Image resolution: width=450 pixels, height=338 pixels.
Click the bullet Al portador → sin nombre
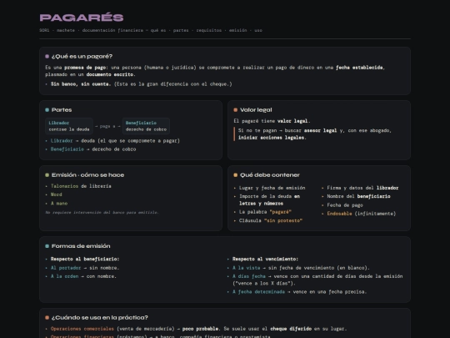pos(85,268)
